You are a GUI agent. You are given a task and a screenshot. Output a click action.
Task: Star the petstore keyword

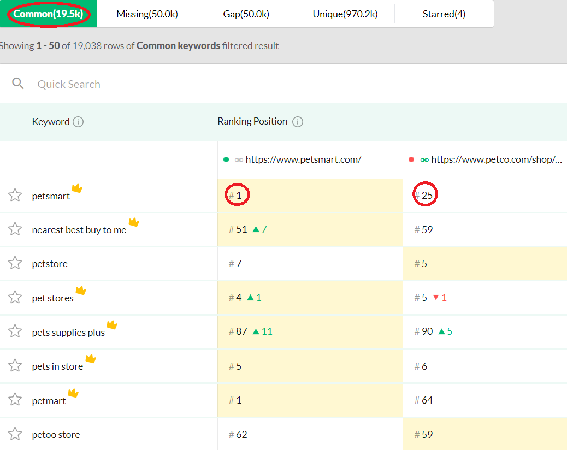pyautogui.click(x=15, y=263)
